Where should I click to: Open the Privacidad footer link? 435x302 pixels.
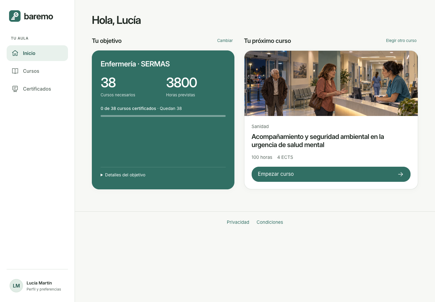click(x=238, y=222)
